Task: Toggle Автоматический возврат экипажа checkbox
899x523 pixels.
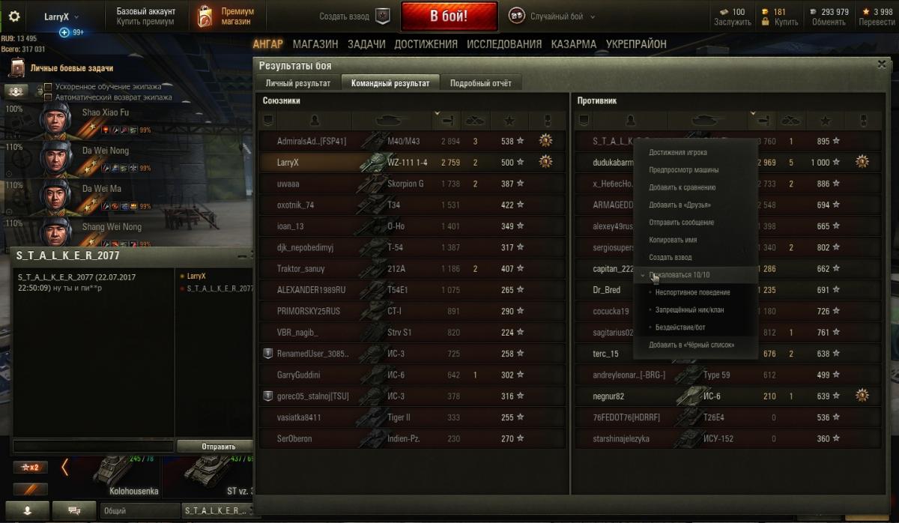Action: click(48, 97)
